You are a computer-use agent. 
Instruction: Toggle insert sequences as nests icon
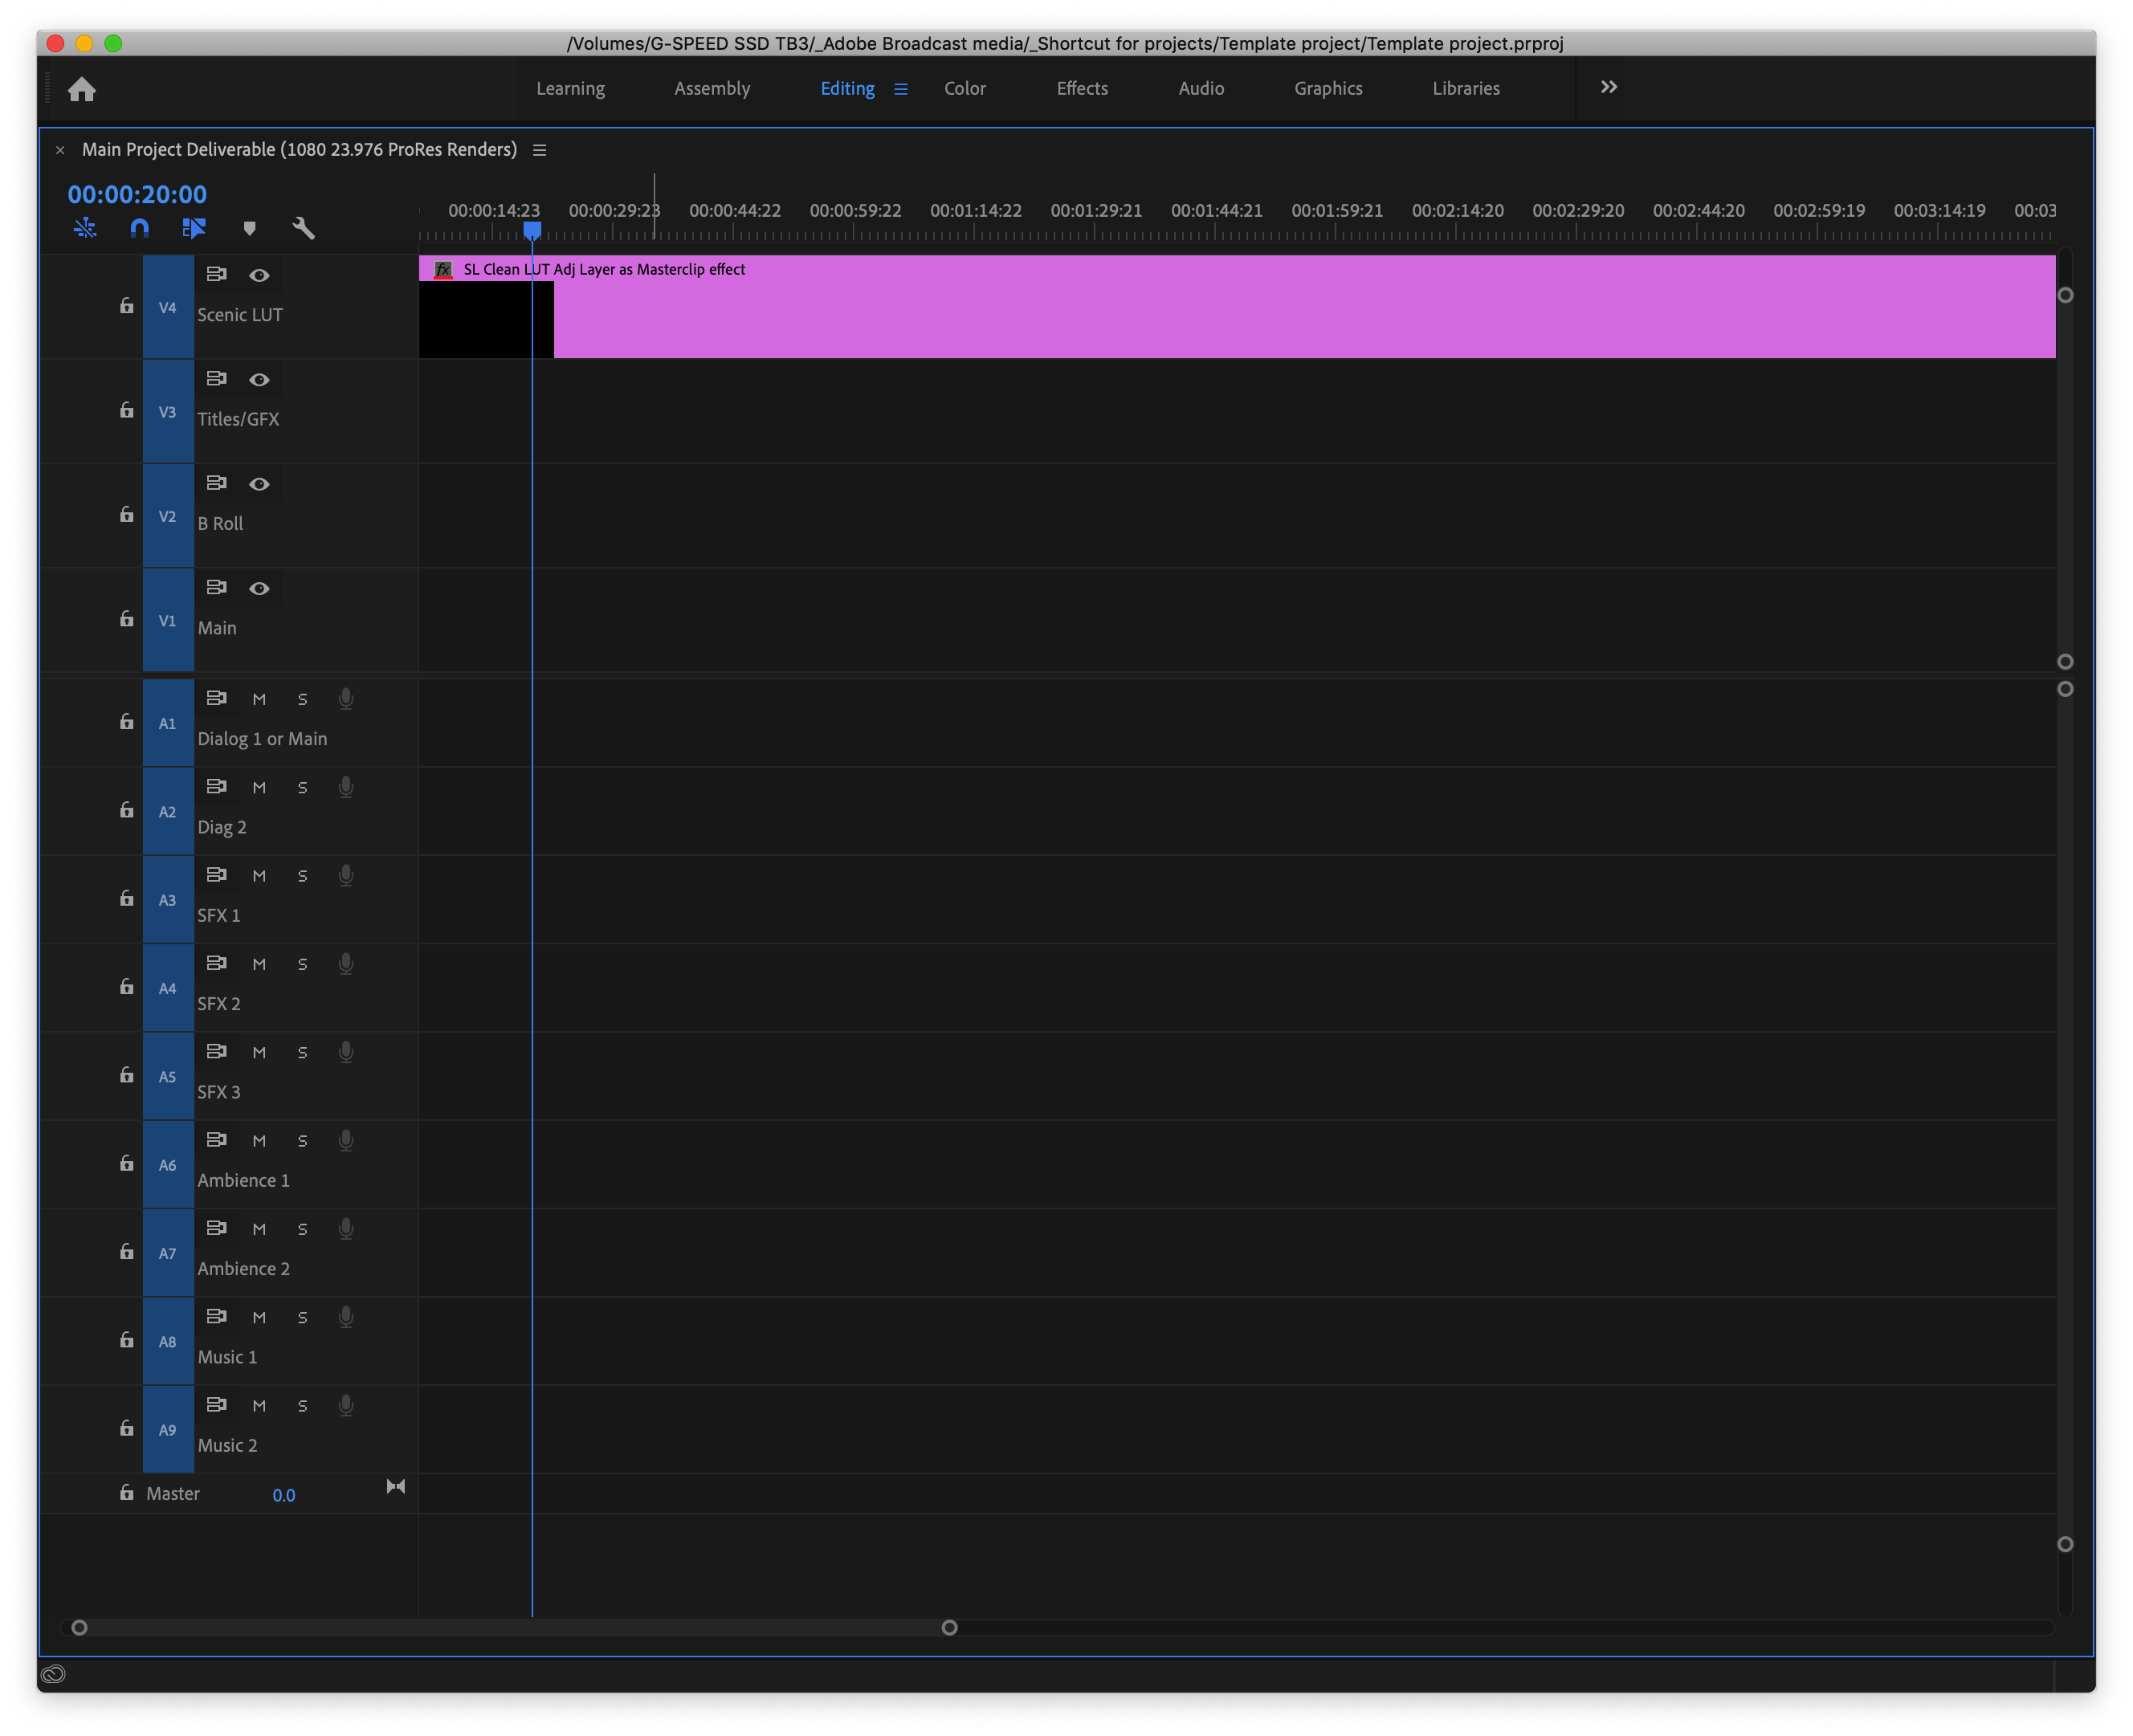tap(85, 228)
